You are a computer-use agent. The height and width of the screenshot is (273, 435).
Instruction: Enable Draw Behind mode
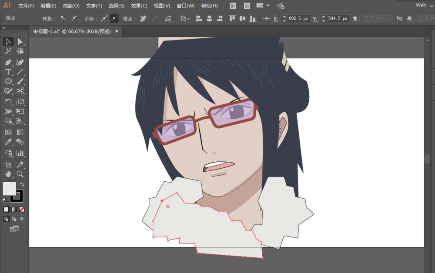(14, 219)
